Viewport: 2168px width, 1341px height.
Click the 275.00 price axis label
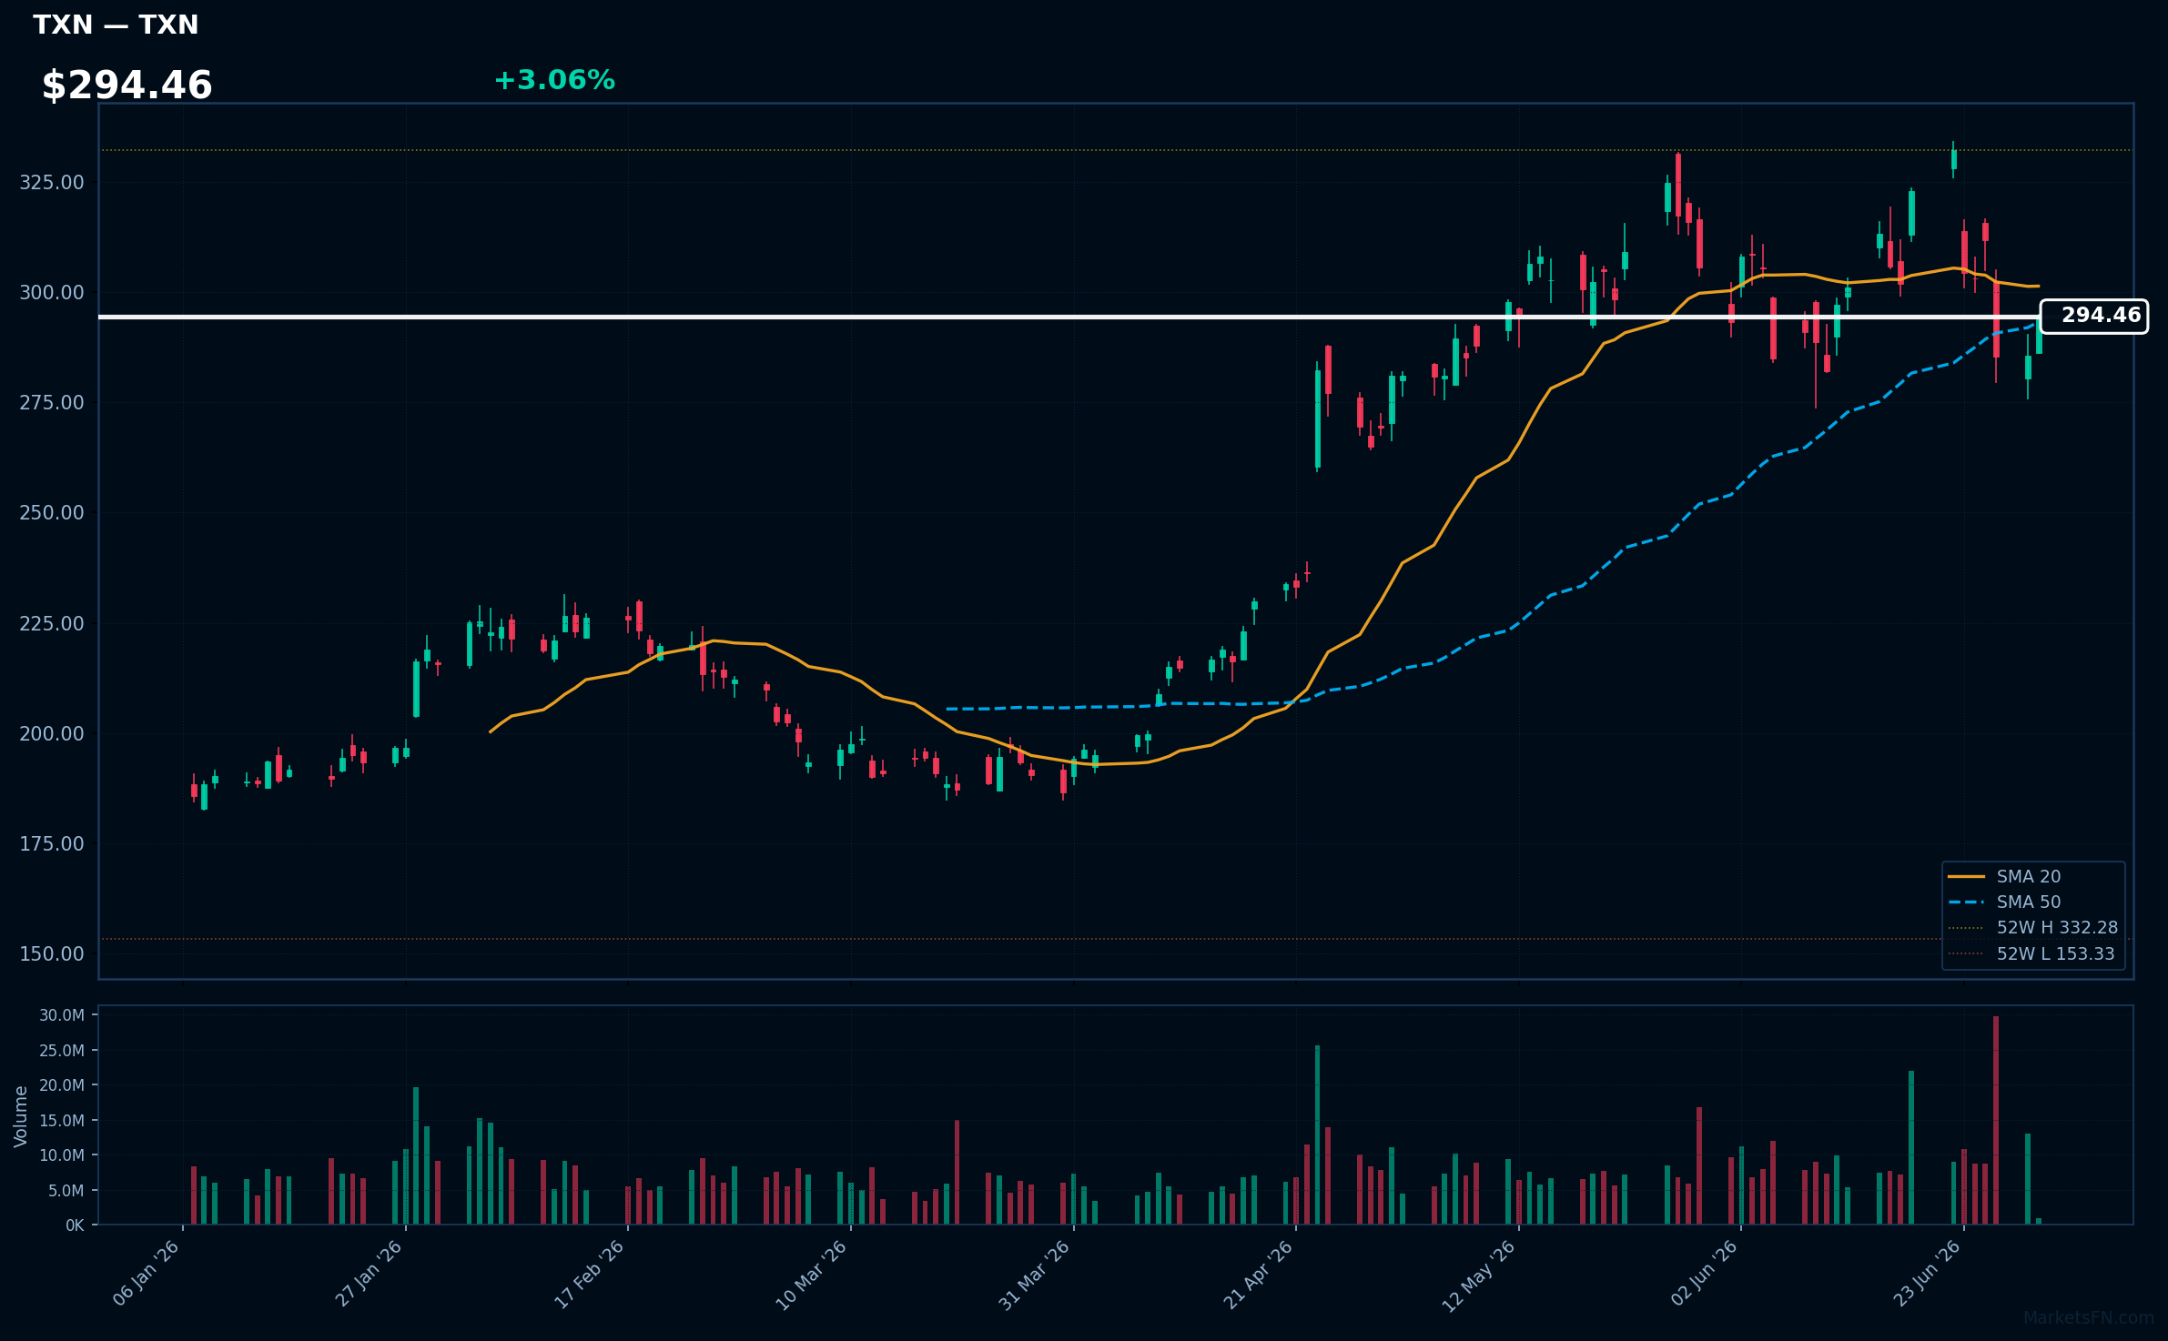(52, 402)
